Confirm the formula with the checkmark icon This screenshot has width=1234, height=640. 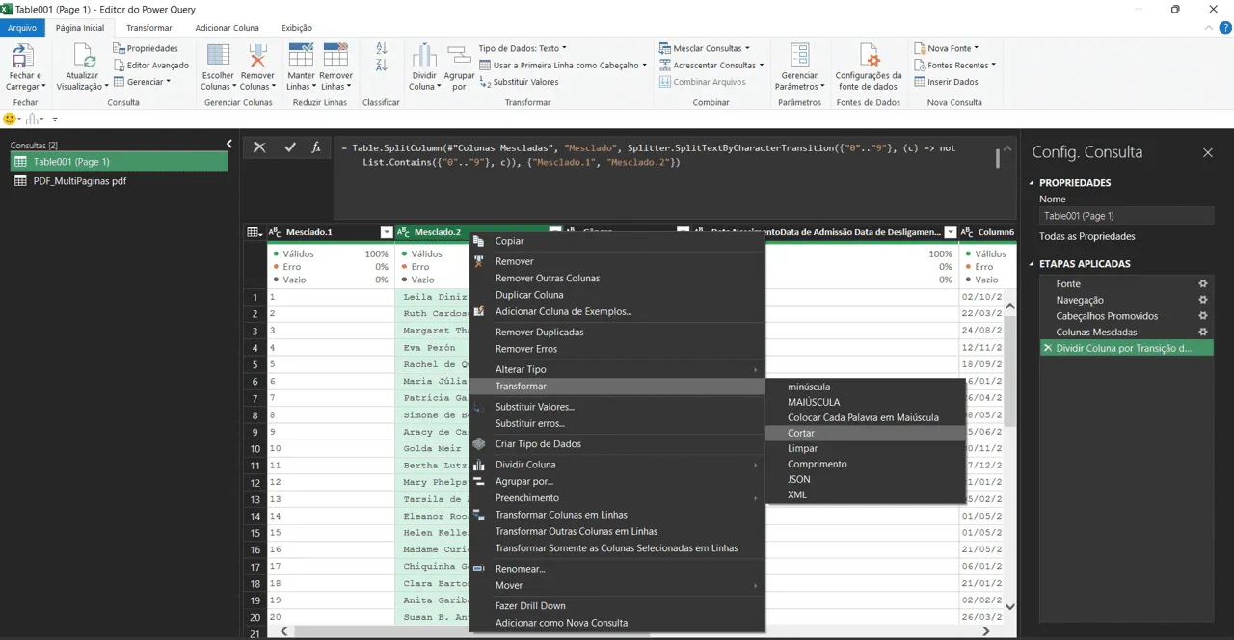(289, 147)
